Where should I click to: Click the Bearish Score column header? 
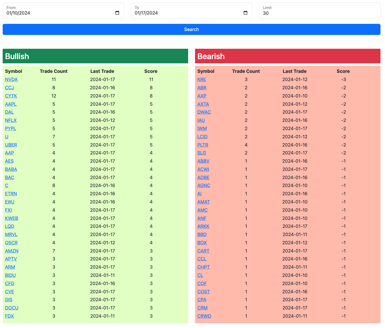pos(343,71)
